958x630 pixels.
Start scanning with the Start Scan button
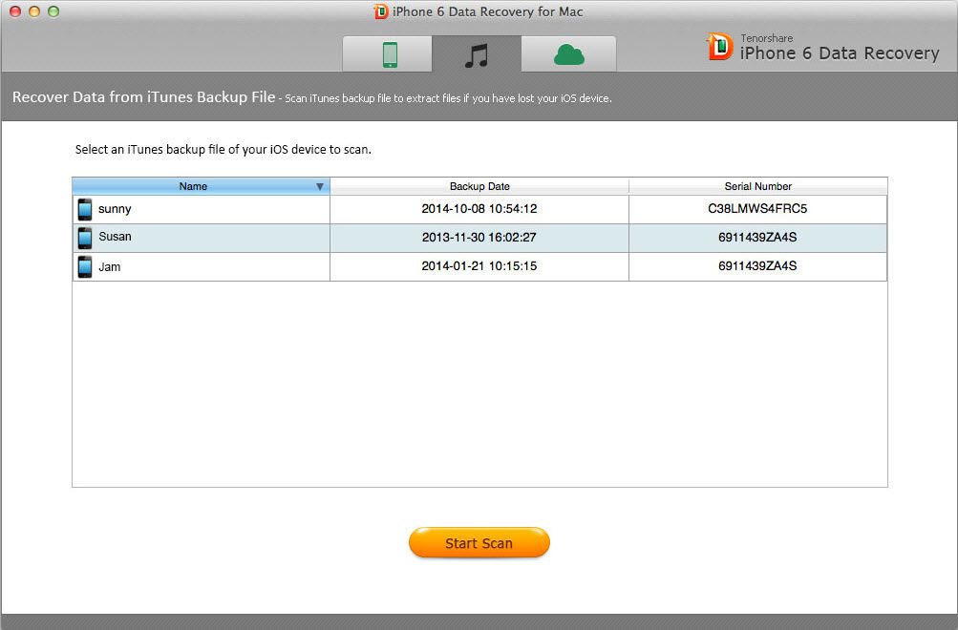[x=479, y=543]
